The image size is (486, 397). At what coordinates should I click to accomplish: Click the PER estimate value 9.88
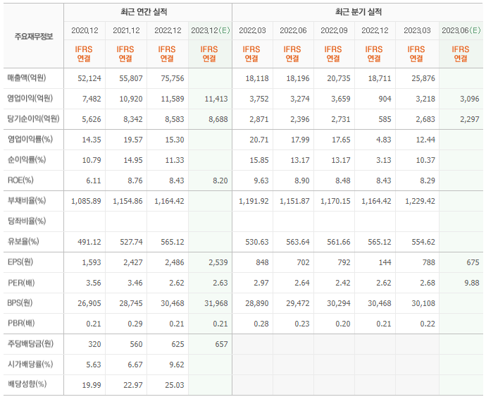click(x=472, y=283)
